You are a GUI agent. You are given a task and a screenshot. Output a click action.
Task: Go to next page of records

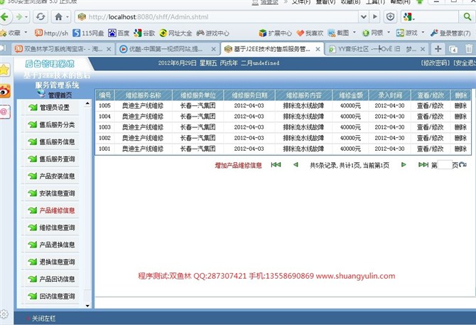point(404,164)
